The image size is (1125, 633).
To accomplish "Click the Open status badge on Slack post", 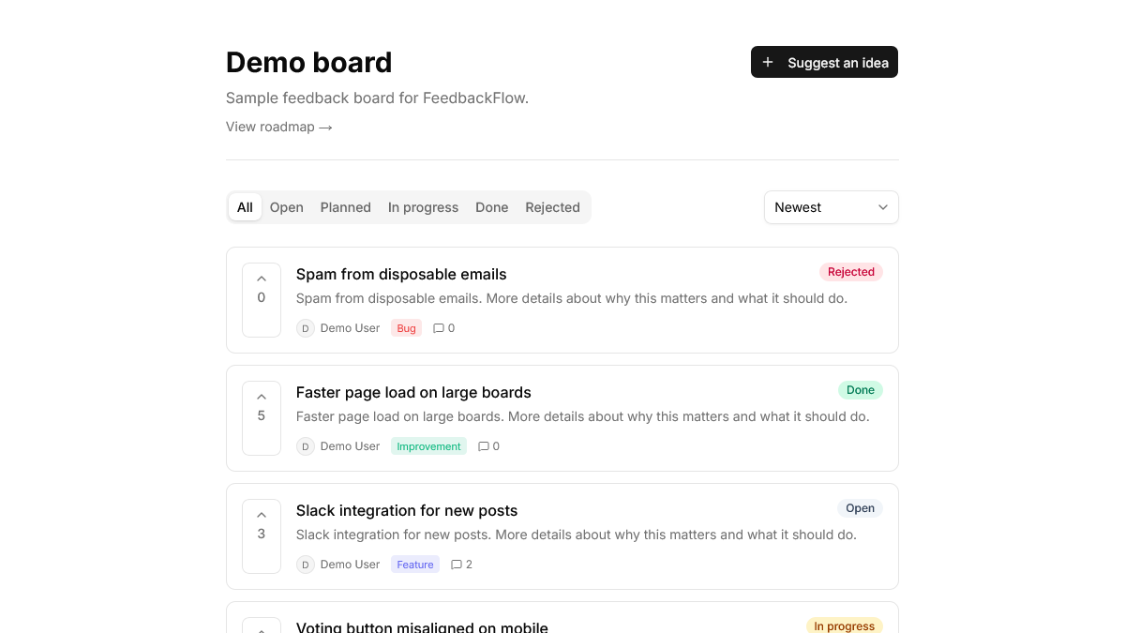I will (x=861, y=508).
